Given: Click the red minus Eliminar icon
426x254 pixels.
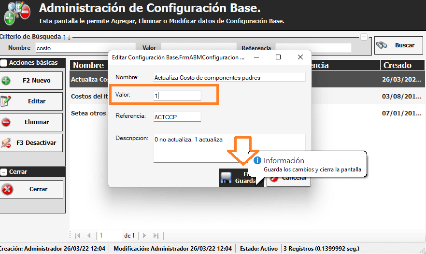Looking at the screenshot, I should pyautogui.click(x=7, y=122).
